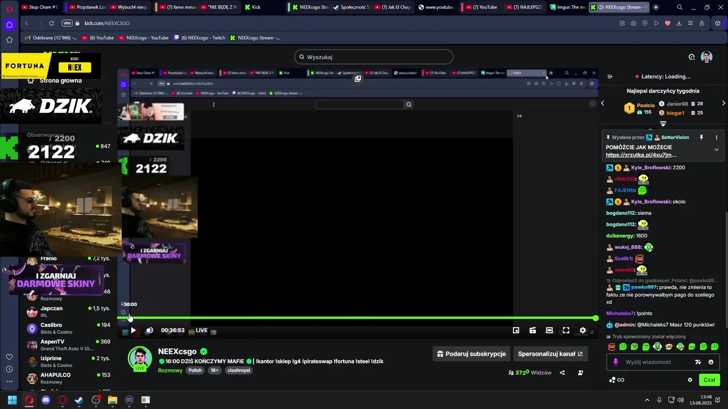
Task: Select the Polish language tag
Action: [195, 370]
